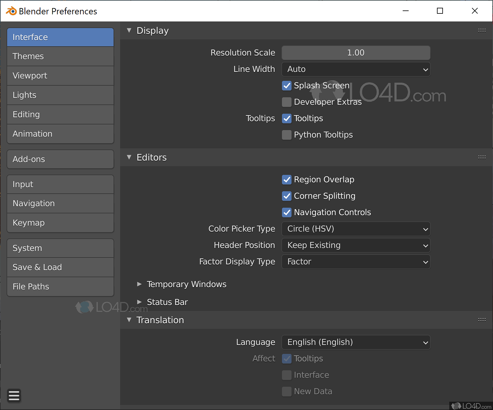The width and height of the screenshot is (493, 410).
Task: Grab the Editors panel drag handle
Action: click(x=482, y=157)
